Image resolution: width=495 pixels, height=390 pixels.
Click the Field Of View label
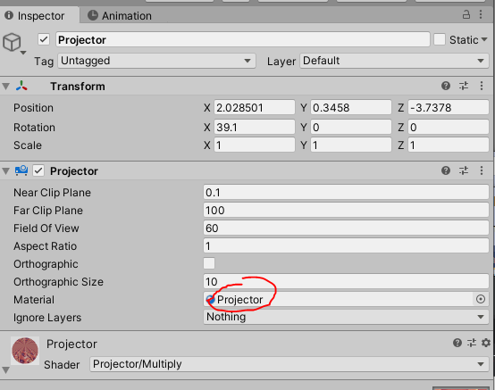[x=46, y=228]
